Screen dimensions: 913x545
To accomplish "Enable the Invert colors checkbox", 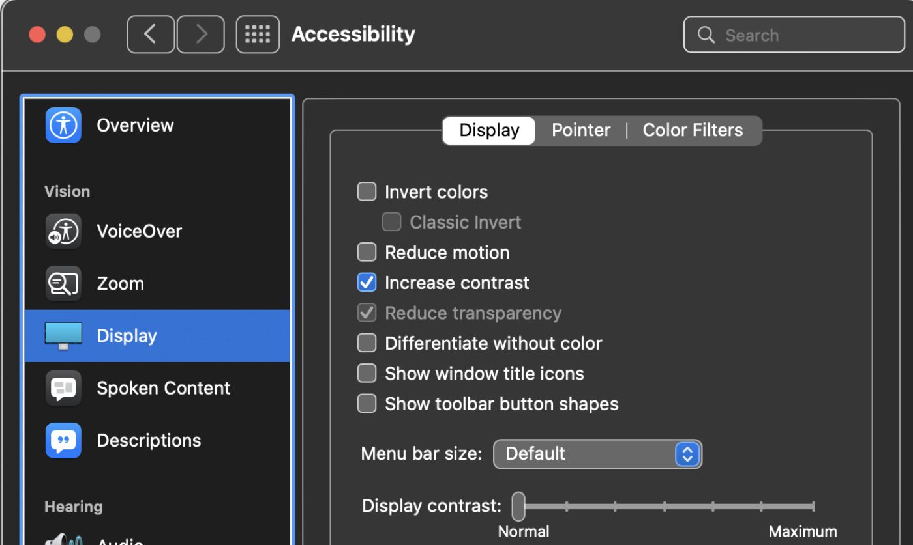I will tap(367, 192).
